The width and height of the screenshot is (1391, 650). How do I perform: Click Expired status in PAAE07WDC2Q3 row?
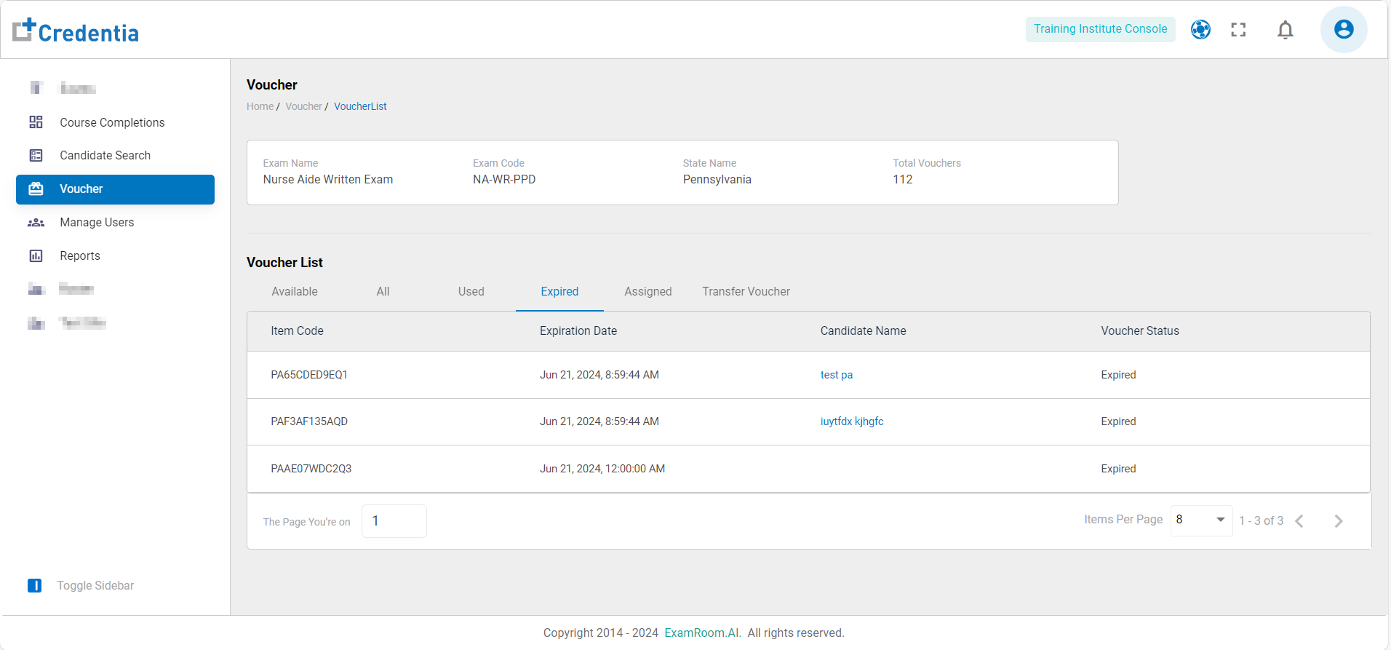click(1118, 469)
